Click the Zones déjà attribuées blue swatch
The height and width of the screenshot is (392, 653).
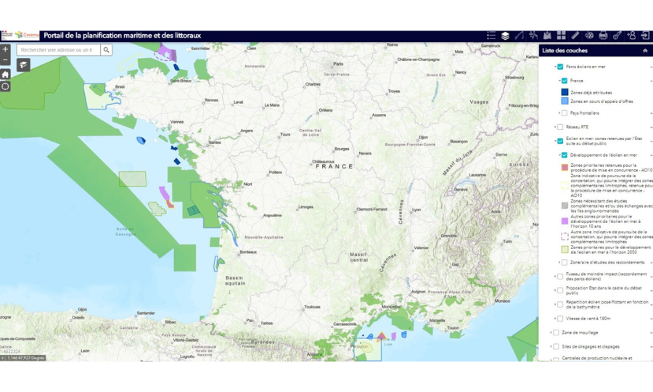pos(564,93)
